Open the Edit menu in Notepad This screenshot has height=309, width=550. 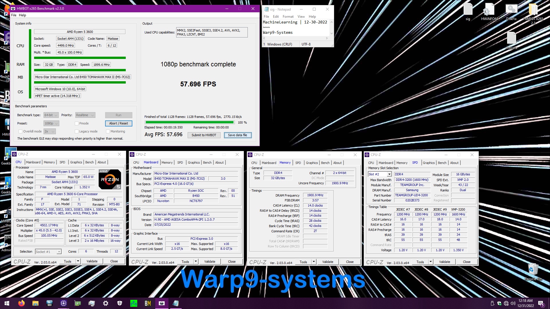click(x=276, y=17)
